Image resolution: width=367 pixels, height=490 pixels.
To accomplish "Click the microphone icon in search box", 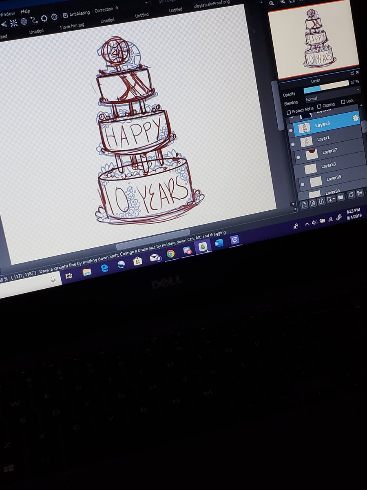I will 53,279.
